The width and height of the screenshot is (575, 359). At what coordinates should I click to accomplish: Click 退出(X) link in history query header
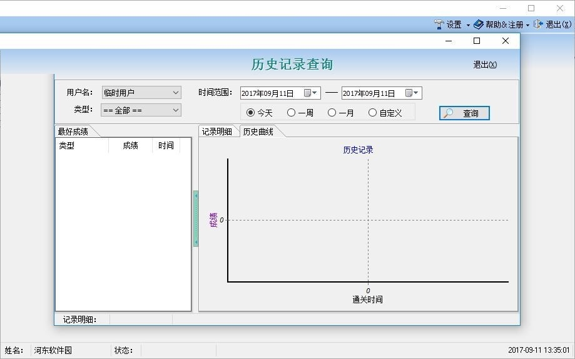point(485,65)
